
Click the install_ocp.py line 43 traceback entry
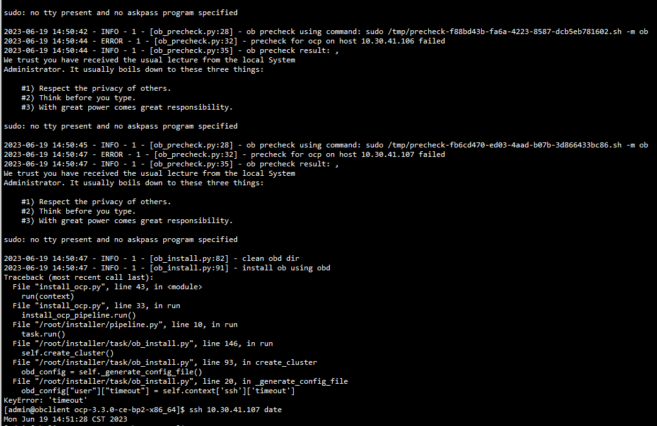click(107, 287)
